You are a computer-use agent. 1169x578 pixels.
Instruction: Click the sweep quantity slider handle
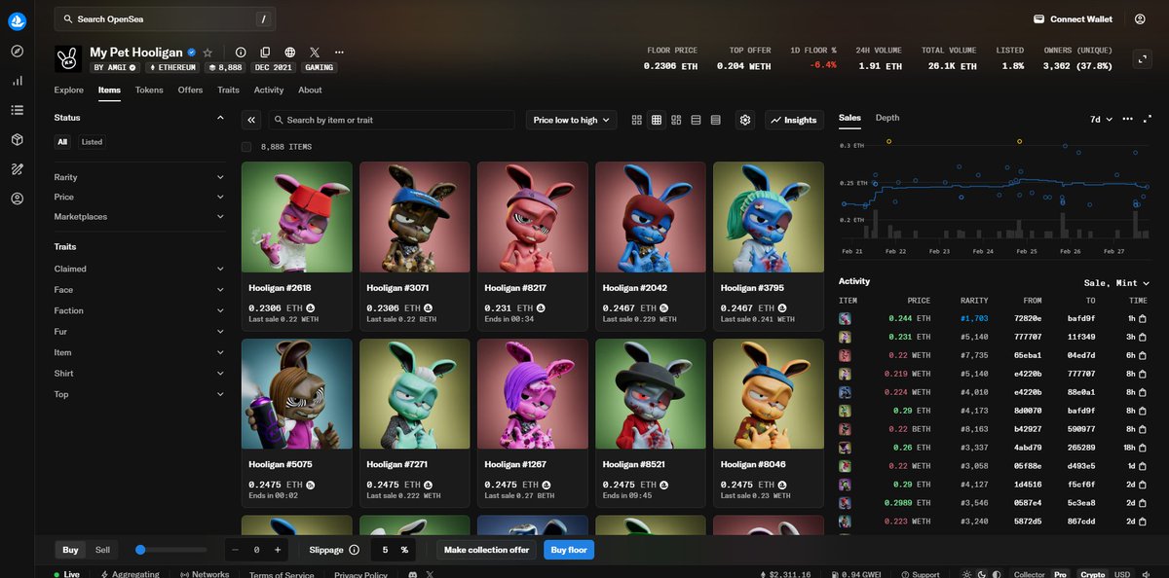click(x=140, y=550)
